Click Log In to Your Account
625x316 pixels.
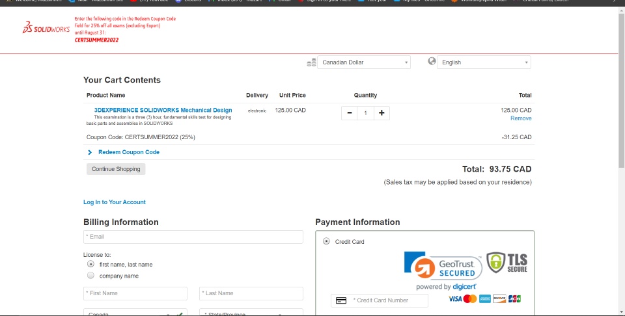(115, 202)
